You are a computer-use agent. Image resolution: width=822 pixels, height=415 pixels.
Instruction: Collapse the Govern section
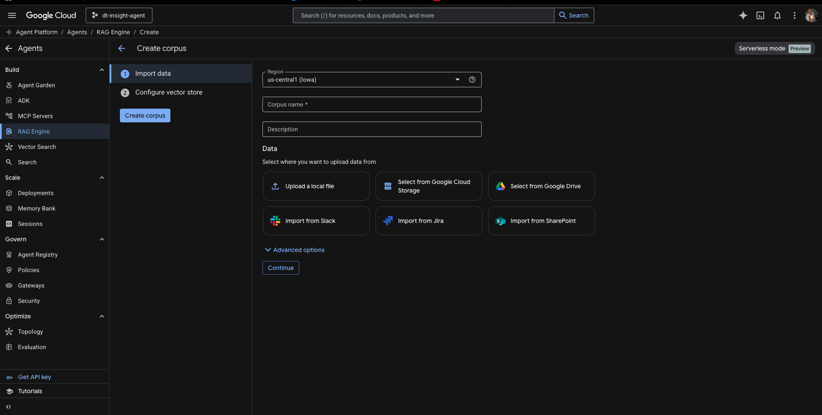tap(102, 239)
